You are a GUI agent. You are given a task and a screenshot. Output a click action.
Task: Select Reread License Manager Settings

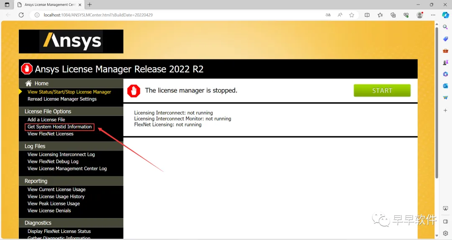[62, 99]
